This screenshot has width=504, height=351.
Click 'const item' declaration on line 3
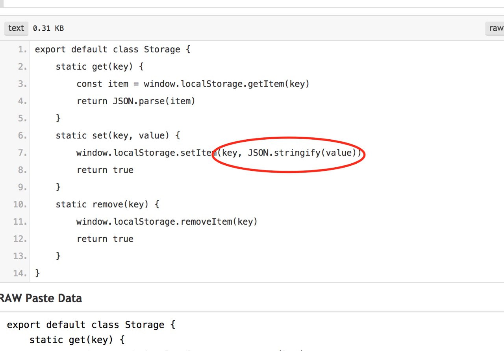click(x=102, y=84)
